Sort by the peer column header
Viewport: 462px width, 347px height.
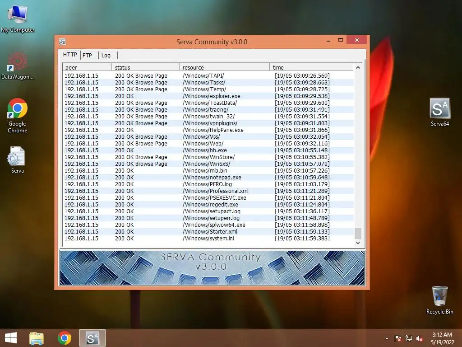point(87,68)
